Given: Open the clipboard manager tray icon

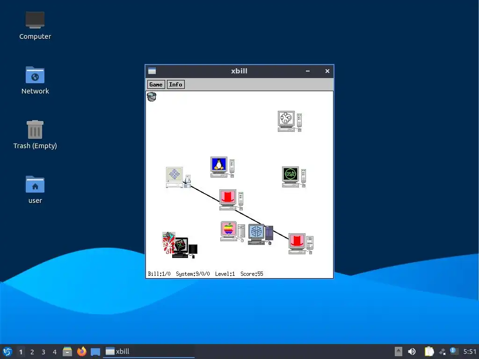Looking at the screenshot, I should [x=429, y=352].
